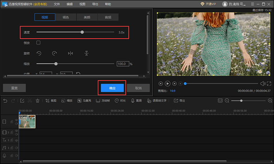Screen dimensions: 274x164
Task: Click the 导出 export button in the toolbar
Action: pyautogui.click(x=179, y=101)
